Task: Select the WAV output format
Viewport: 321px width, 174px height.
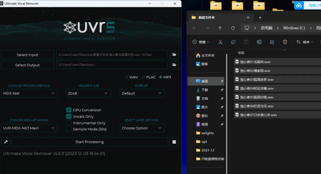Action: (127, 77)
